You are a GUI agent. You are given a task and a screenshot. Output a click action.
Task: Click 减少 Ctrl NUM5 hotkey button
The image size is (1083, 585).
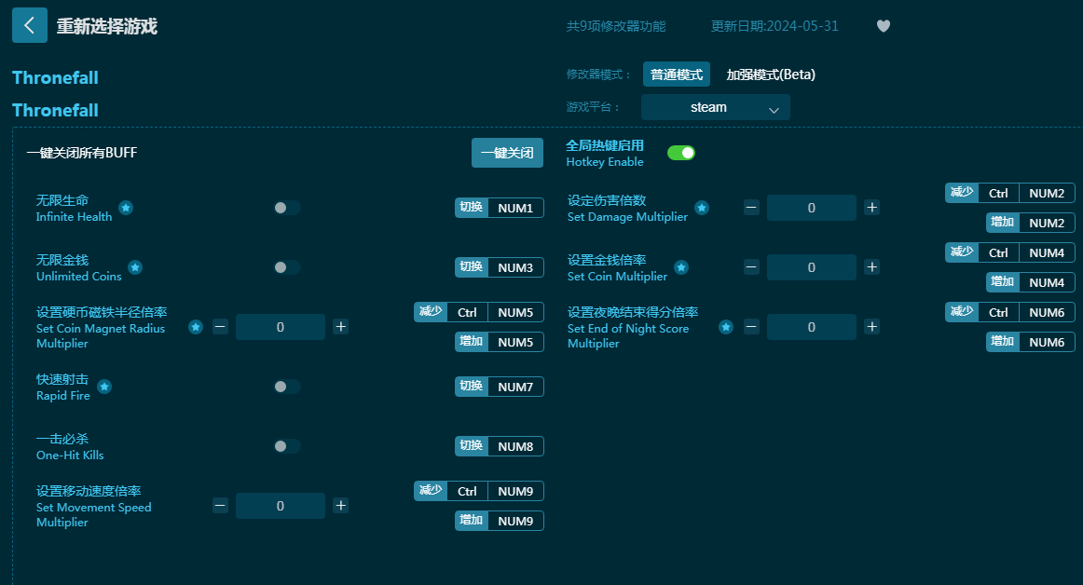click(x=479, y=312)
